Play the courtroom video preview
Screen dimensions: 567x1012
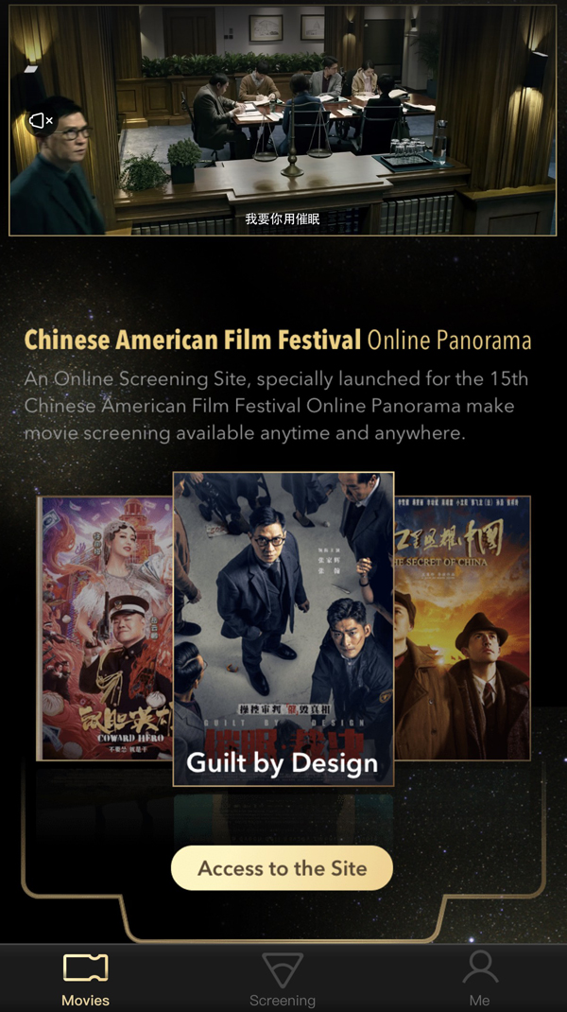coord(283,120)
